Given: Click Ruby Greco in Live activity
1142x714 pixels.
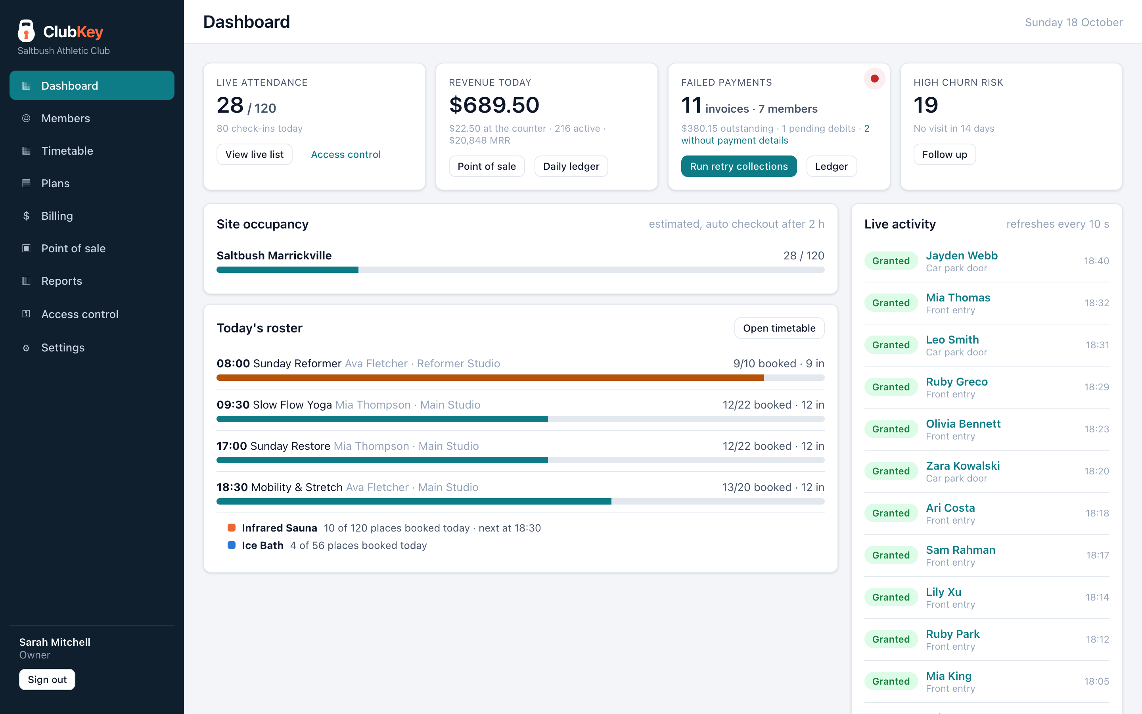Looking at the screenshot, I should [x=956, y=382].
